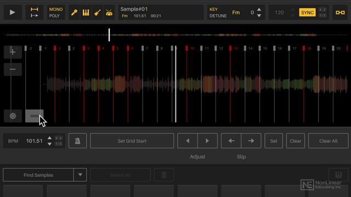This screenshot has height=197, width=351.
Task: Click the top-bar 1/2 tempo divider
Action: [322, 15]
